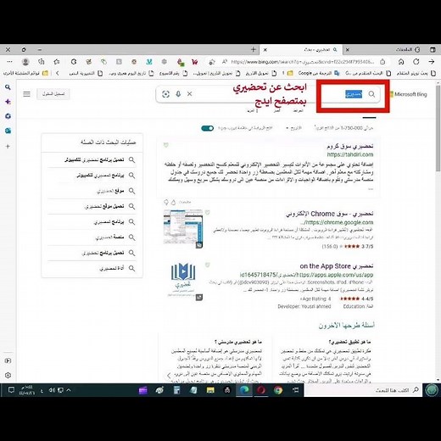
Task: Open Edge settings and more (three dots)
Action: [9, 62]
